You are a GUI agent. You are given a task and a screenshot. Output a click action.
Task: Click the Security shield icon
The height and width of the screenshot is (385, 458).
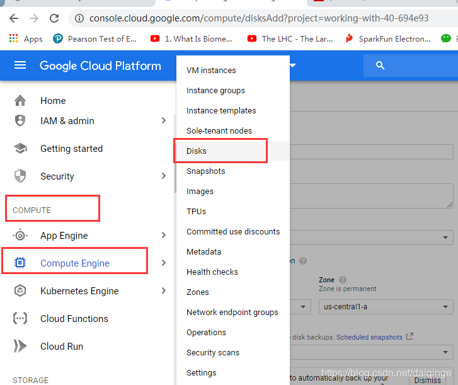coord(20,176)
